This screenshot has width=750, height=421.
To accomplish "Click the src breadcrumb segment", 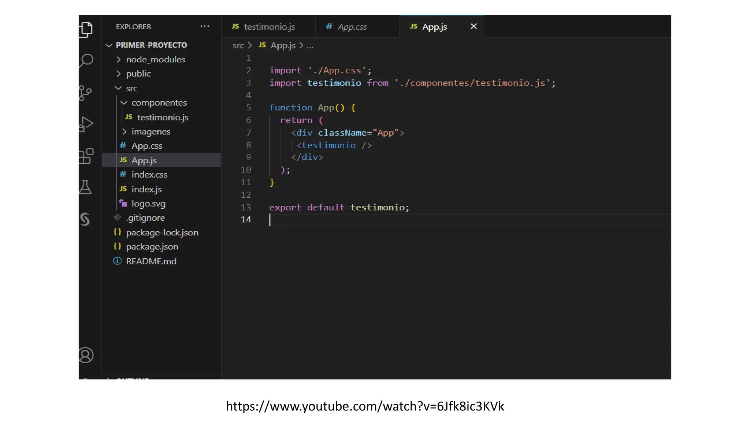I will click(238, 46).
